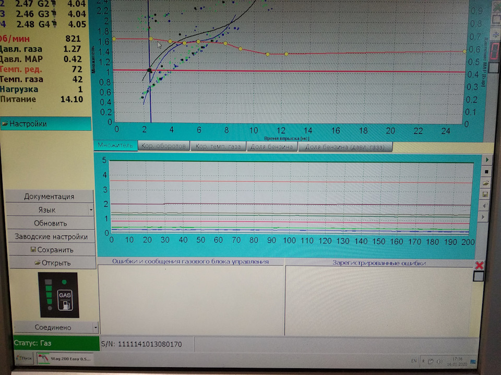Click the G3 injector value 4.04

pyautogui.click(x=77, y=14)
